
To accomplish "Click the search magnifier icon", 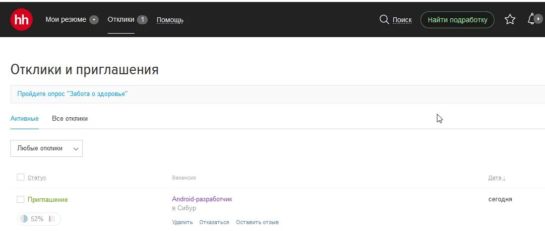I will [x=384, y=20].
